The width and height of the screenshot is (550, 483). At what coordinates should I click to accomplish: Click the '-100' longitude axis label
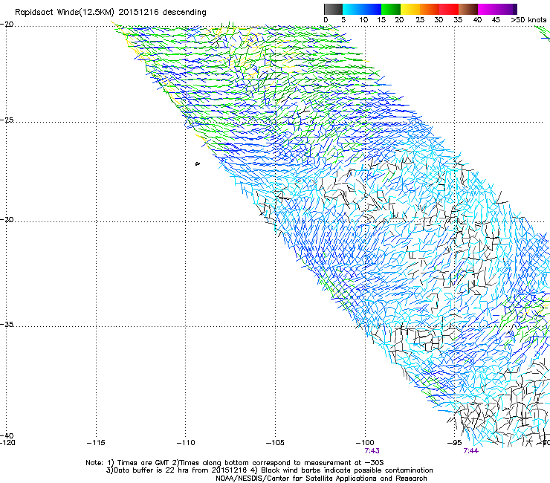(x=365, y=443)
